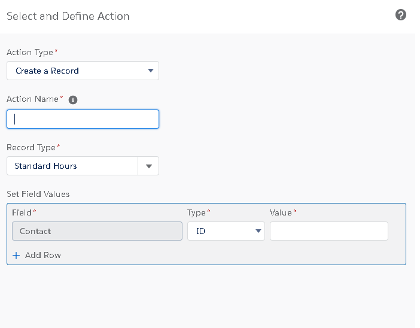Image resolution: width=420 pixels, height=328 pixels.
Task: Select the greyed Contact field box
Action: (x=96, y=231)
